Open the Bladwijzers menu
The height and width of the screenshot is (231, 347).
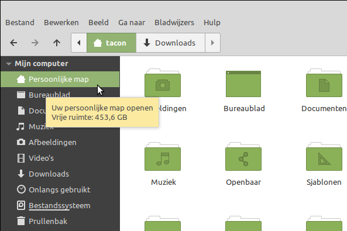click(x=174, y=23)
